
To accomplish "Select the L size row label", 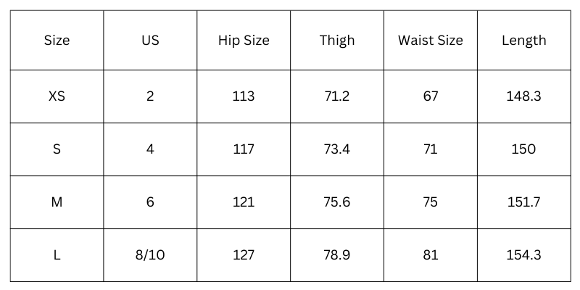I will [x=57, y=255].
